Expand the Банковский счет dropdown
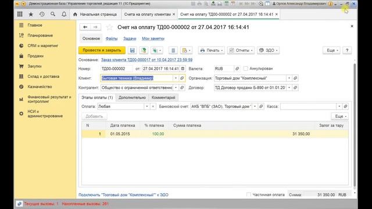Image resolution: width=372 pixels, height=209 pixels. pos(255,106)
